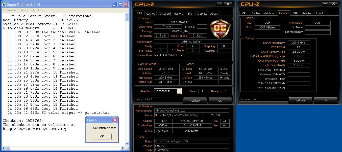Switch to Graphics tab in left CPU-Z window
This screenshot has height=152, width=342.
click(x=202, y=14)
